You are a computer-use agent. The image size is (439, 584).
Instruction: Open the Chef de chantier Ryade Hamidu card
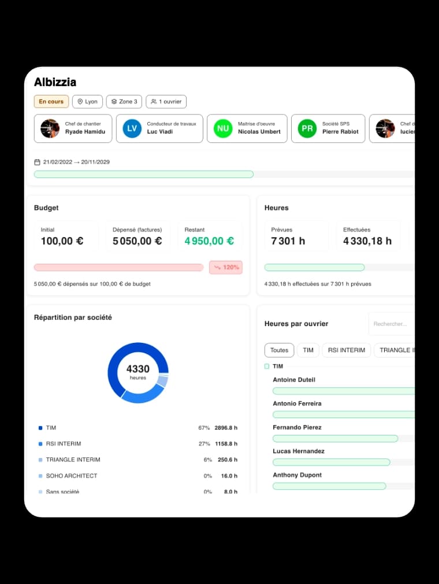coord(73,128)
